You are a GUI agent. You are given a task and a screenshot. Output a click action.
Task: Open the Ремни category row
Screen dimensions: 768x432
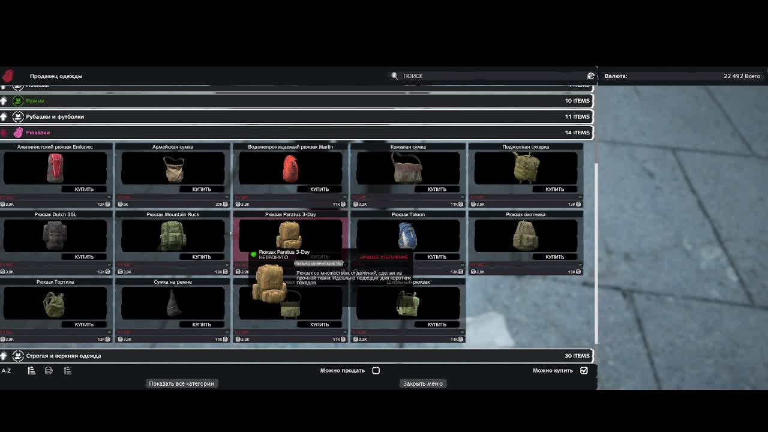(x=296, y=101)
